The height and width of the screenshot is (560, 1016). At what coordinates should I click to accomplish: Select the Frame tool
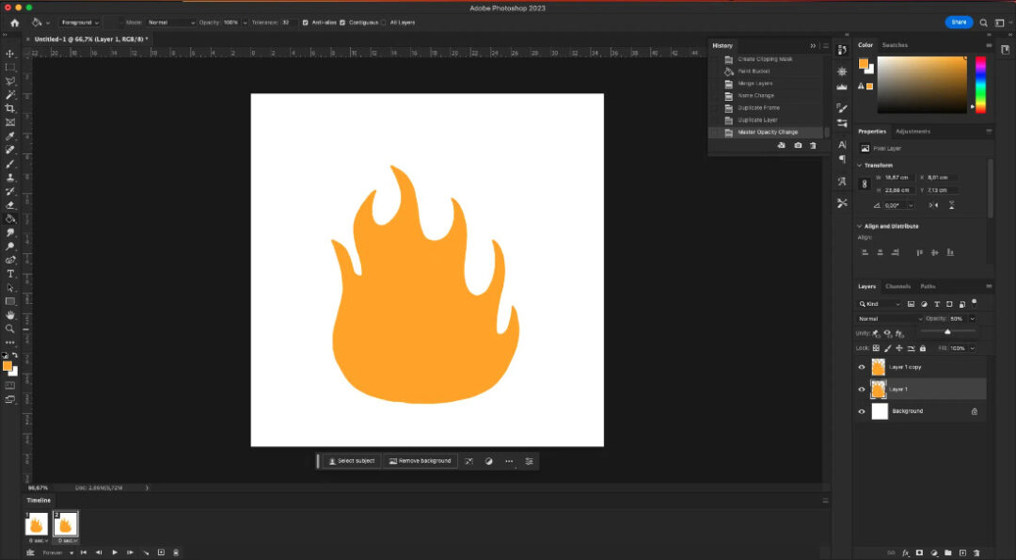(9, 121)
